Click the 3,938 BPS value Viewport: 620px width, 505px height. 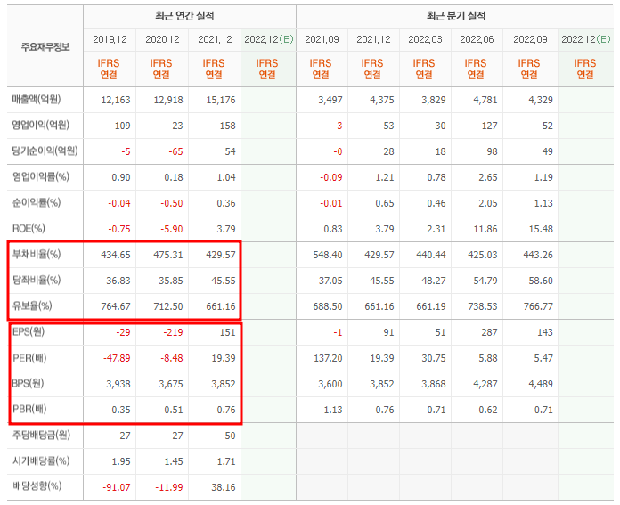click(118, 384)
